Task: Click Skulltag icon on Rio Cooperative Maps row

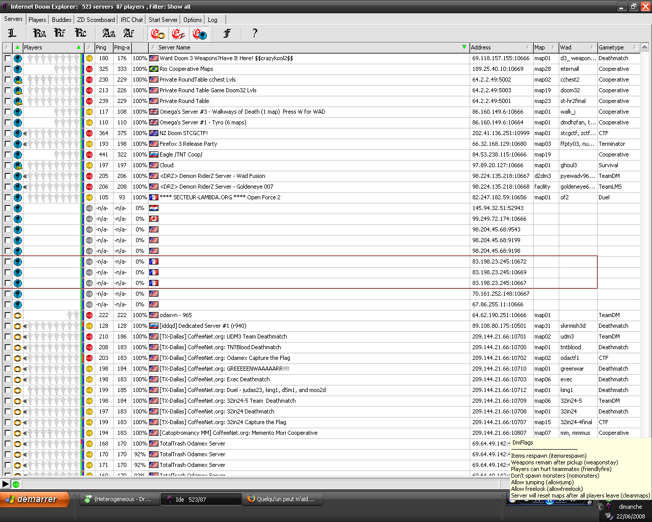Action: coord(18,69)
